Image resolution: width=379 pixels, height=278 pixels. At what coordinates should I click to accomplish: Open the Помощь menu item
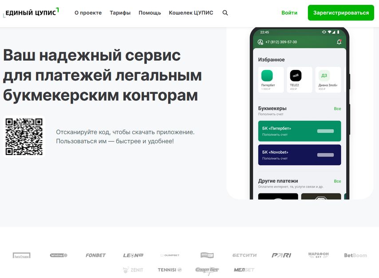[150, 13]
